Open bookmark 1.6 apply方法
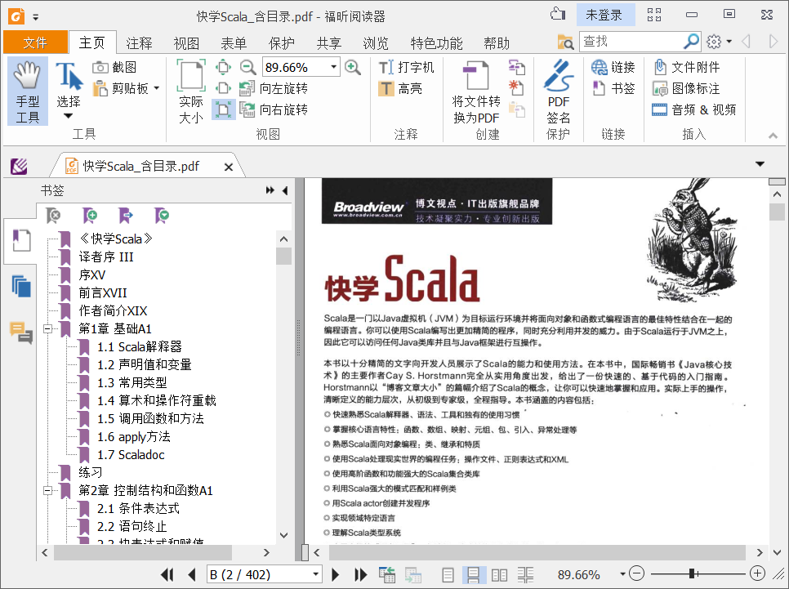This screenshot has width=789, height=589. (133, 436)
